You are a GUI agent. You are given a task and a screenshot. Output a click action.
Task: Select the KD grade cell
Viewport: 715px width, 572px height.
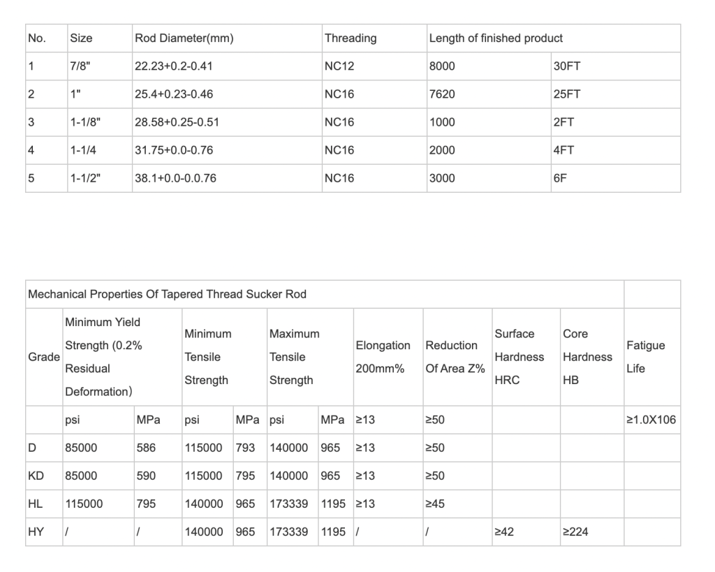pos(36,476)
